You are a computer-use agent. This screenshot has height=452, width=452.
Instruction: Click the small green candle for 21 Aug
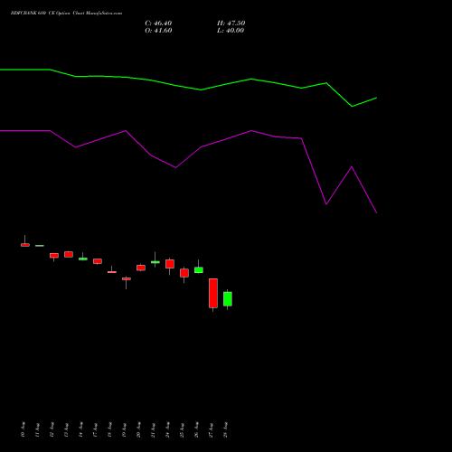pyautogui.click(x=155, y=262)
